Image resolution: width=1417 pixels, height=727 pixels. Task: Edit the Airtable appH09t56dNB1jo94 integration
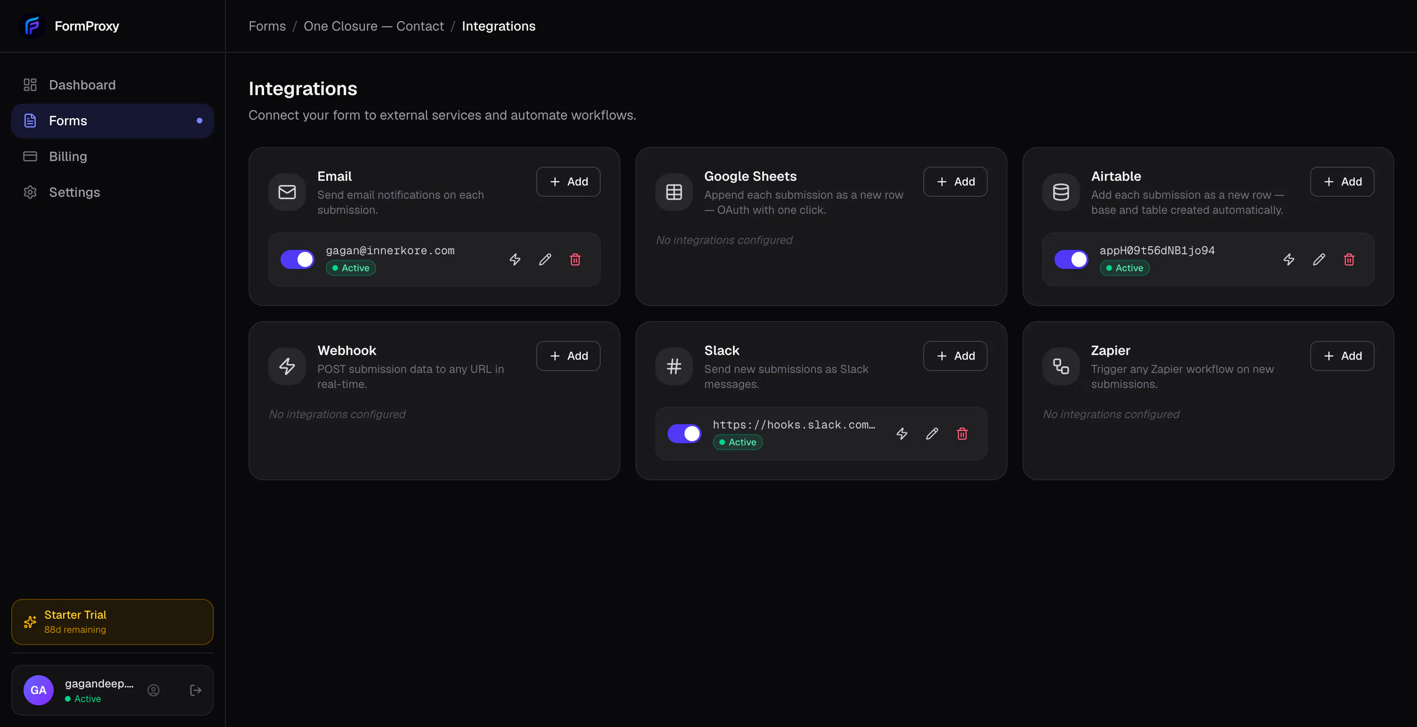pyautogui.click(x=1319, y=259)
